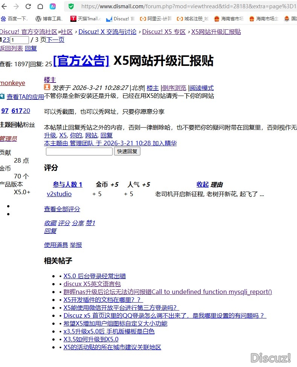Image resolution: width=297 pixels, height=367 pixels.
Task: Click 使用道具 link
Action: (56, 245)
